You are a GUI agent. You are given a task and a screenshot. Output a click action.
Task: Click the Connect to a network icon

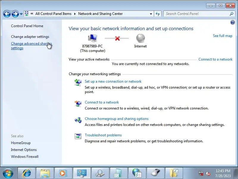click(x=78, y=104)
